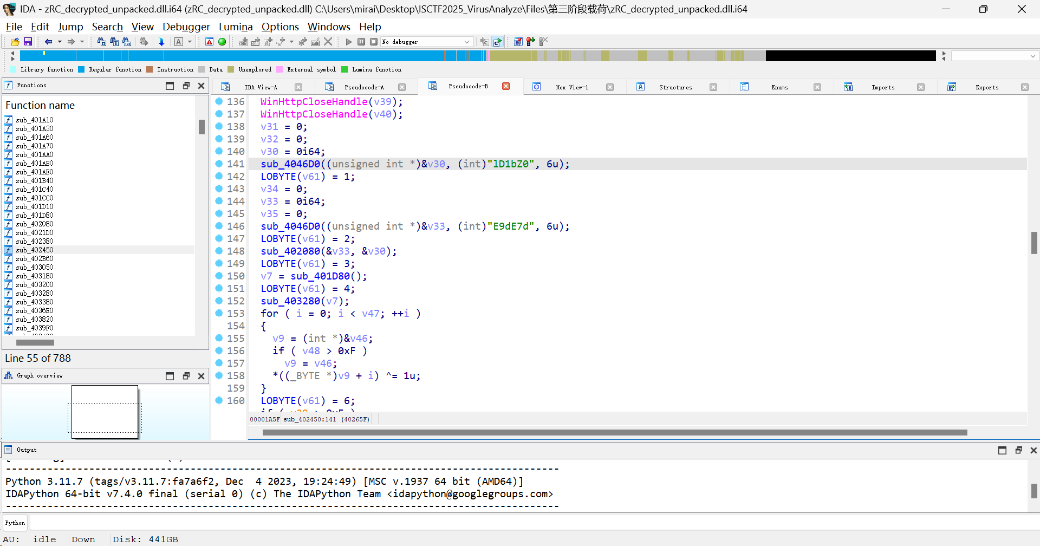The width and height of the screenshot is (1040, 546).
Task: Open the Jump menu
Action: click(x=70, y=27)
